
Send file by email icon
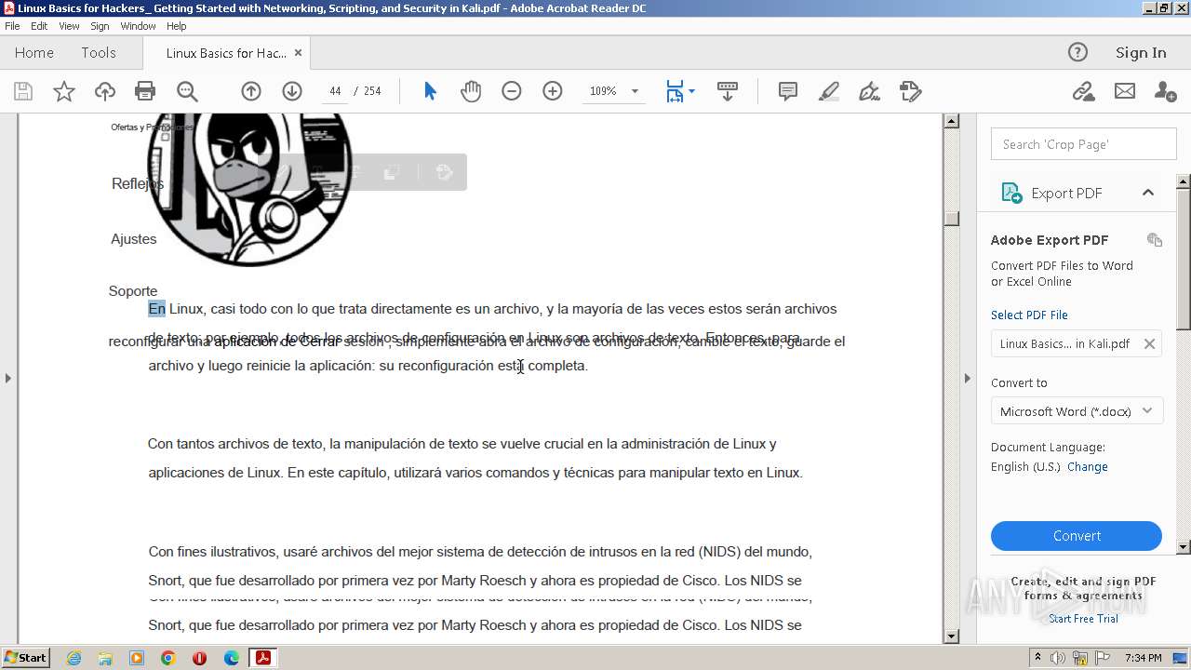[x=1125, y=91]
